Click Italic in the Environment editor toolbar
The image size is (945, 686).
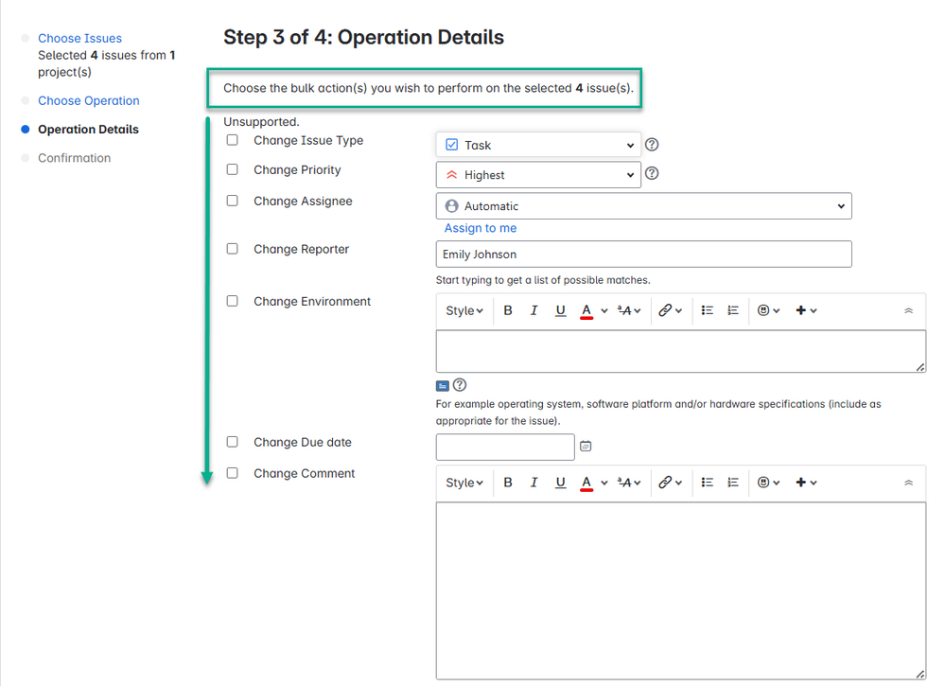tap(534, 310)
